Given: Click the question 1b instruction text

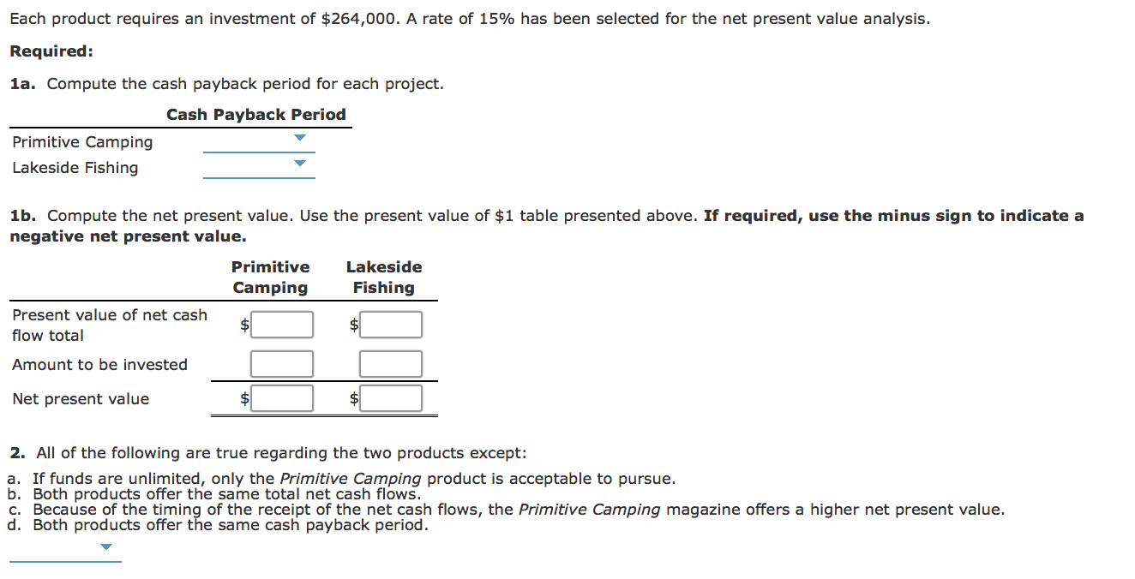Looking at the screenshot, I should click(x=343, y=215).
